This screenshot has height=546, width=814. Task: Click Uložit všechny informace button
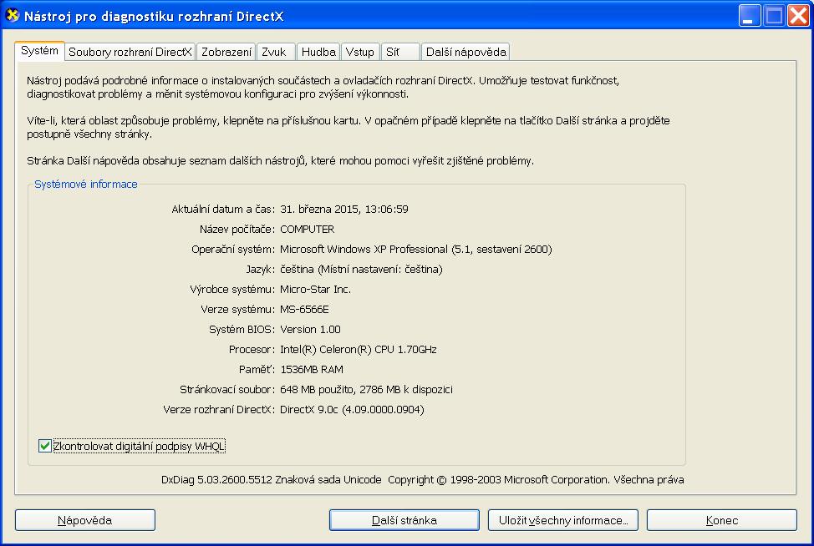[563, 520]
